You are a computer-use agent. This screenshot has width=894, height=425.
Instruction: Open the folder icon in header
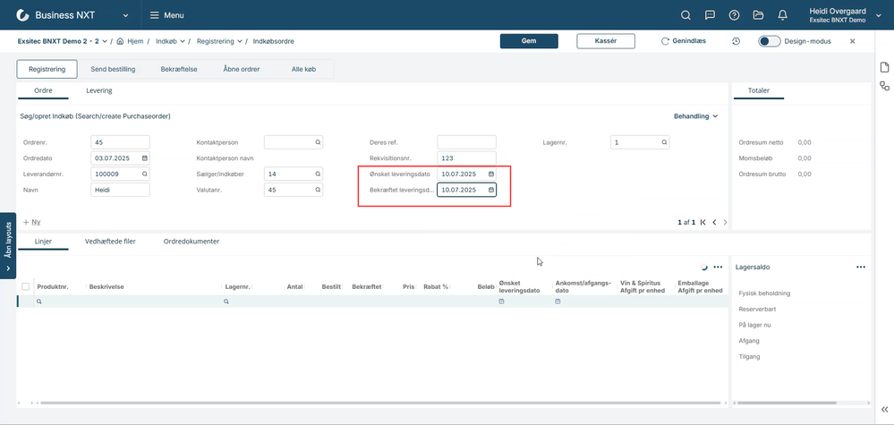pos(758,15)
